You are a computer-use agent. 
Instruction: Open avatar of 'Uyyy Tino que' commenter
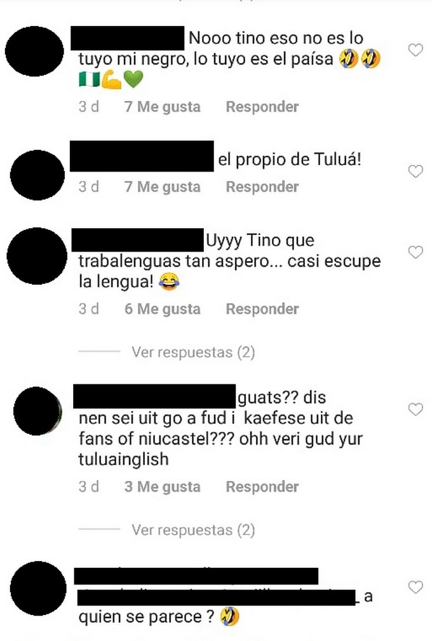tap(37, 256)
